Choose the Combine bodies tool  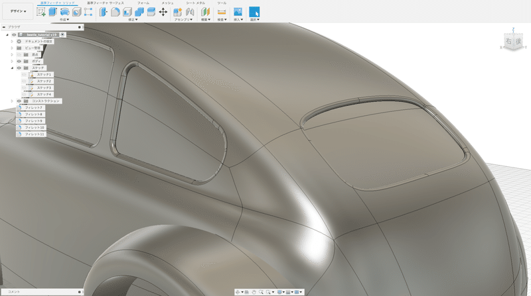(139, 12)
